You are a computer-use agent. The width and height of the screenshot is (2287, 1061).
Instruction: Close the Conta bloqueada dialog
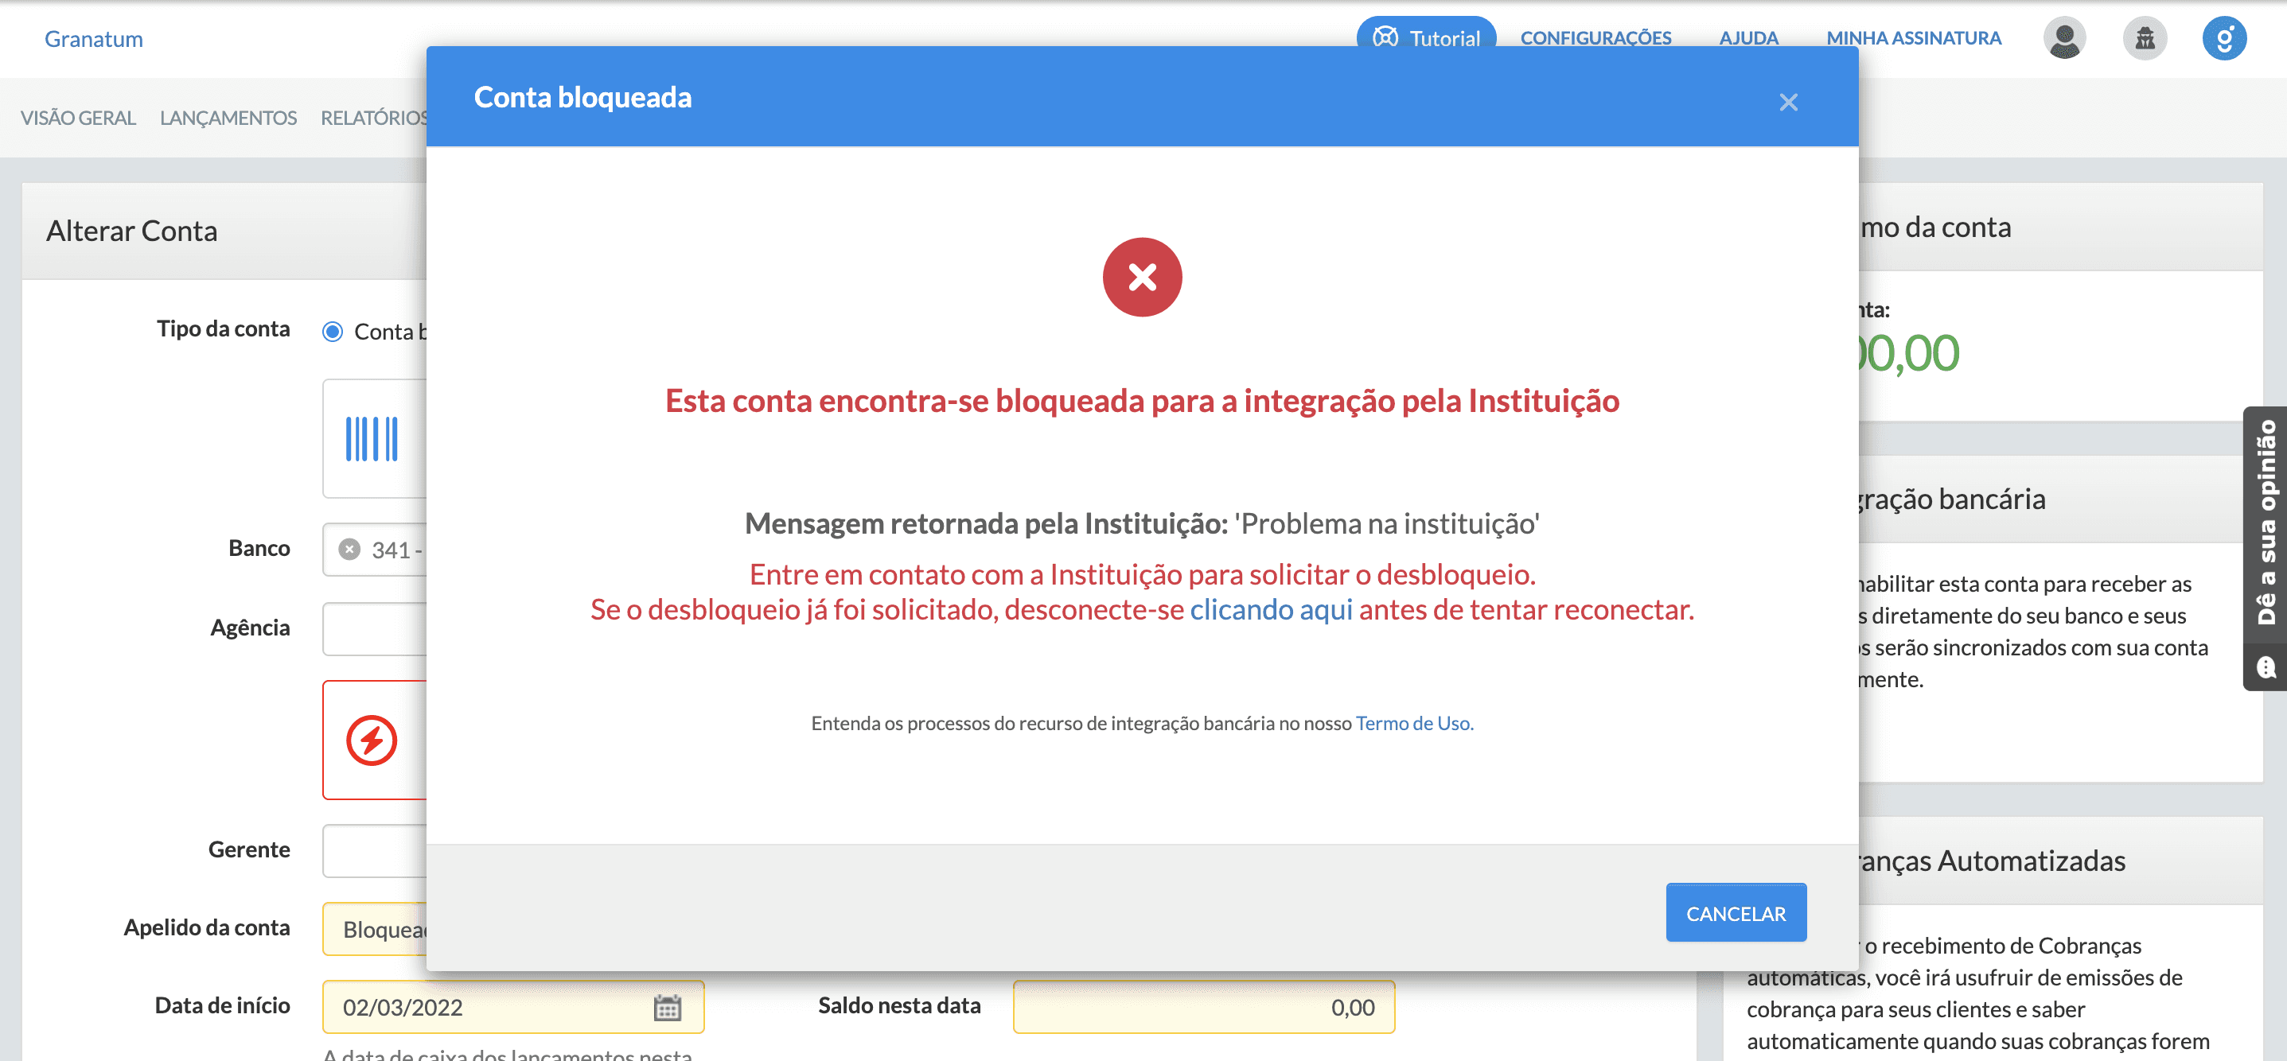pyautogui.click(x=1788, y=102)
